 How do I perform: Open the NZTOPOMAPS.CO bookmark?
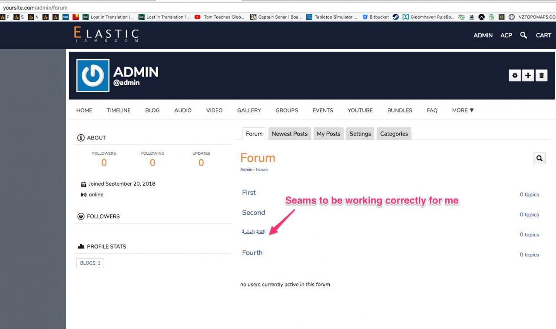pos(533,17)
